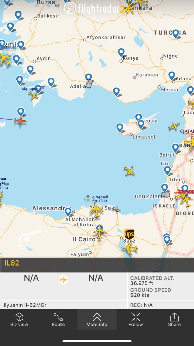The width and height of the screenshot is (194, 346).
Task: Tap the Ilyushin Il-62MGr aircraft type label
Action: (25, 305)
